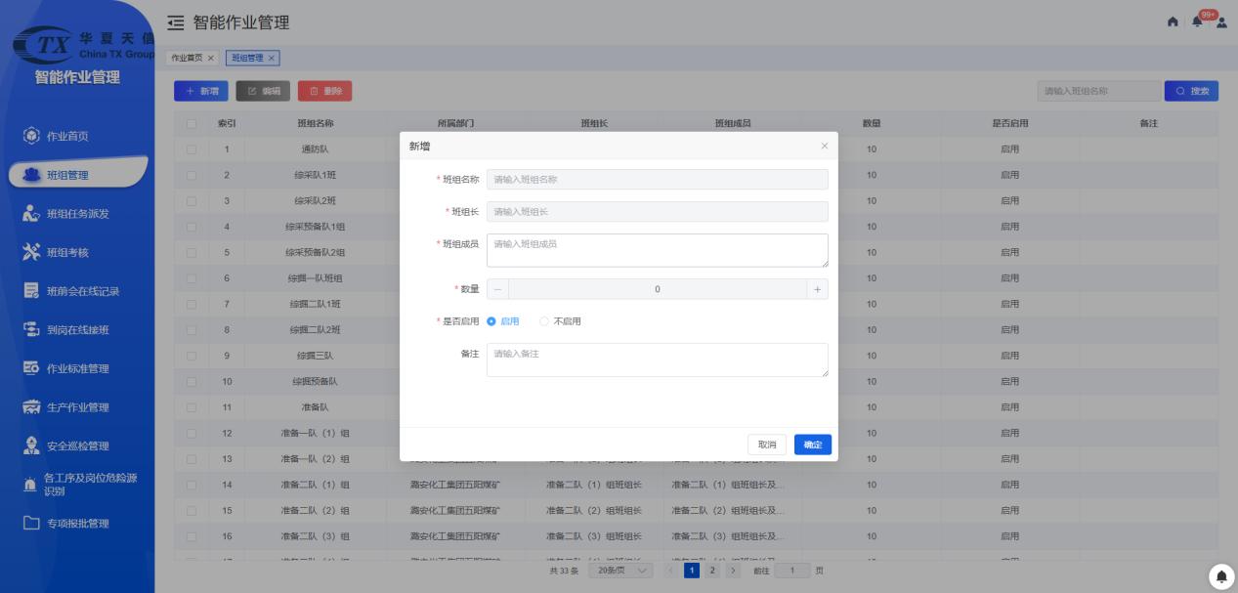Focus the 班组名称 input field
Image resolution: width=1238 pixels, height=593 pixels.
(x=657, y=180)
